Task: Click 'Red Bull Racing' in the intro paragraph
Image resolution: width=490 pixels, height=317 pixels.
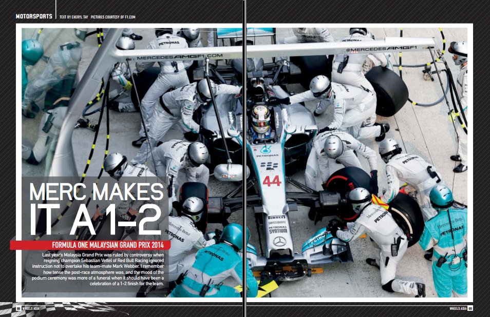Action: 134,260
